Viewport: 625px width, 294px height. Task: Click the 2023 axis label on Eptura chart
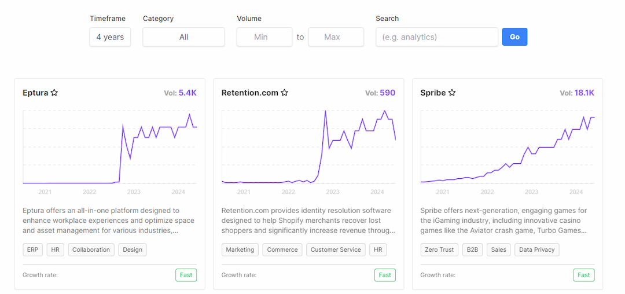(134, 192)
